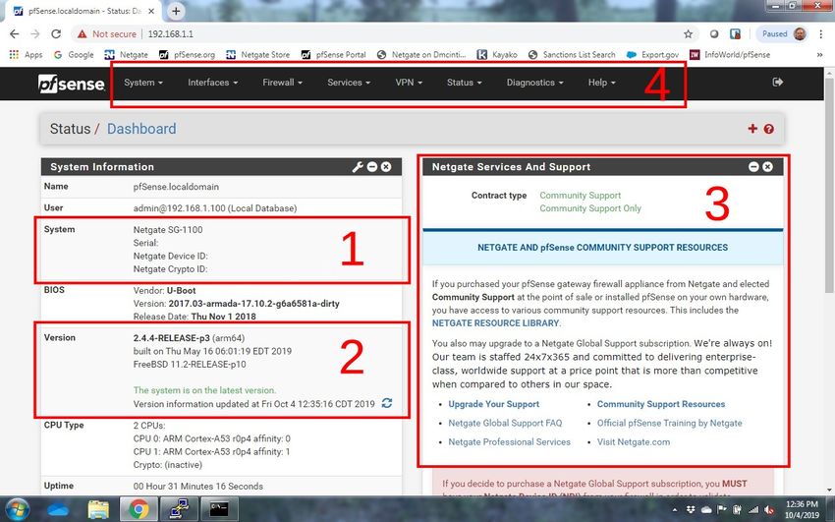The width and height of the screenshot is (835, 522).
Task: Open pfSense.org bookmark
Action: 187,54
